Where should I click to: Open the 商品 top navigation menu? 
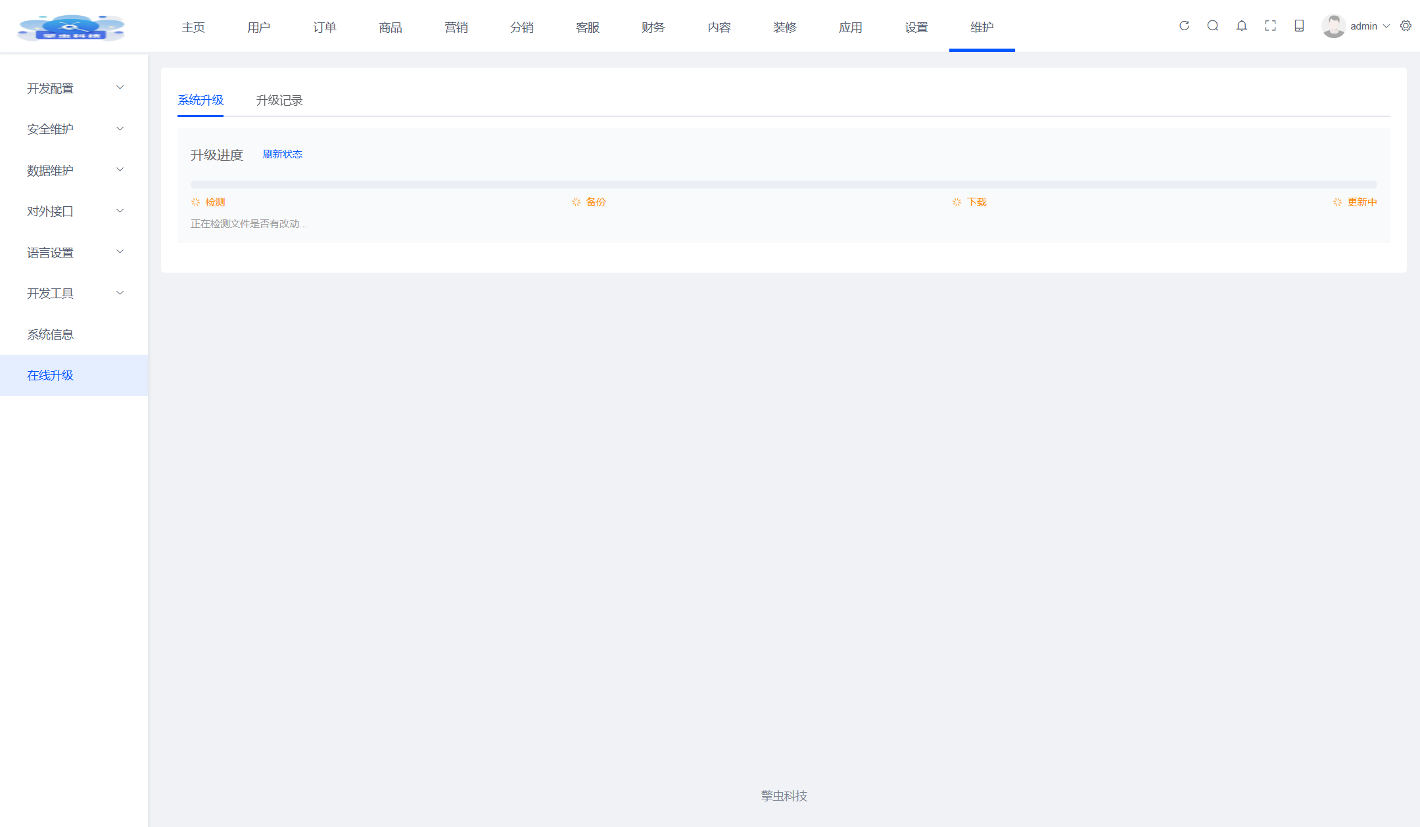point(390,27)
